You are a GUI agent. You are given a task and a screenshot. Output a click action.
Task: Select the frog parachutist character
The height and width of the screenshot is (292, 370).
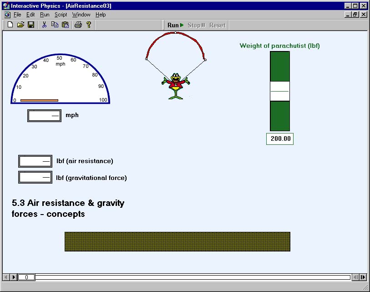176,86
